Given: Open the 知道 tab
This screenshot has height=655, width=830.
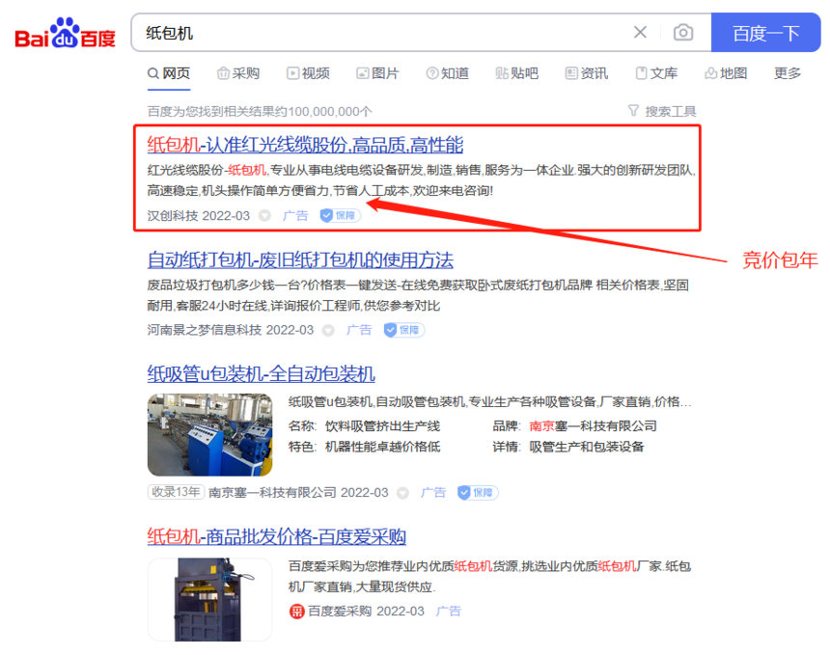Looking at the screenshot, I should (x=447, y=73).
